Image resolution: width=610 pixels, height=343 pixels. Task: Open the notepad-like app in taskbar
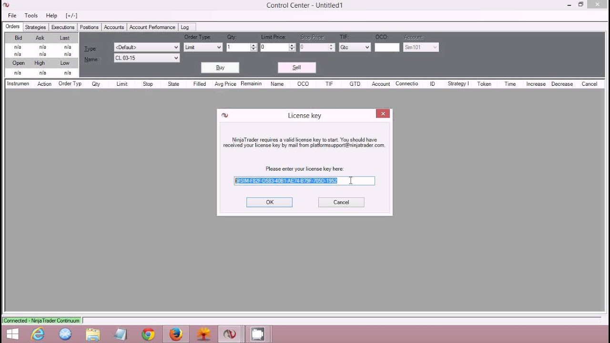(121, 334)
